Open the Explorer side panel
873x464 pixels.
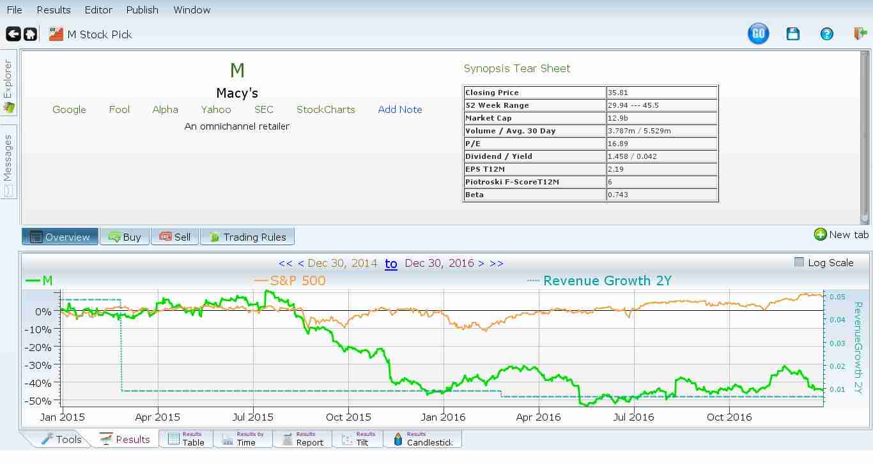[x=8, y=83]
